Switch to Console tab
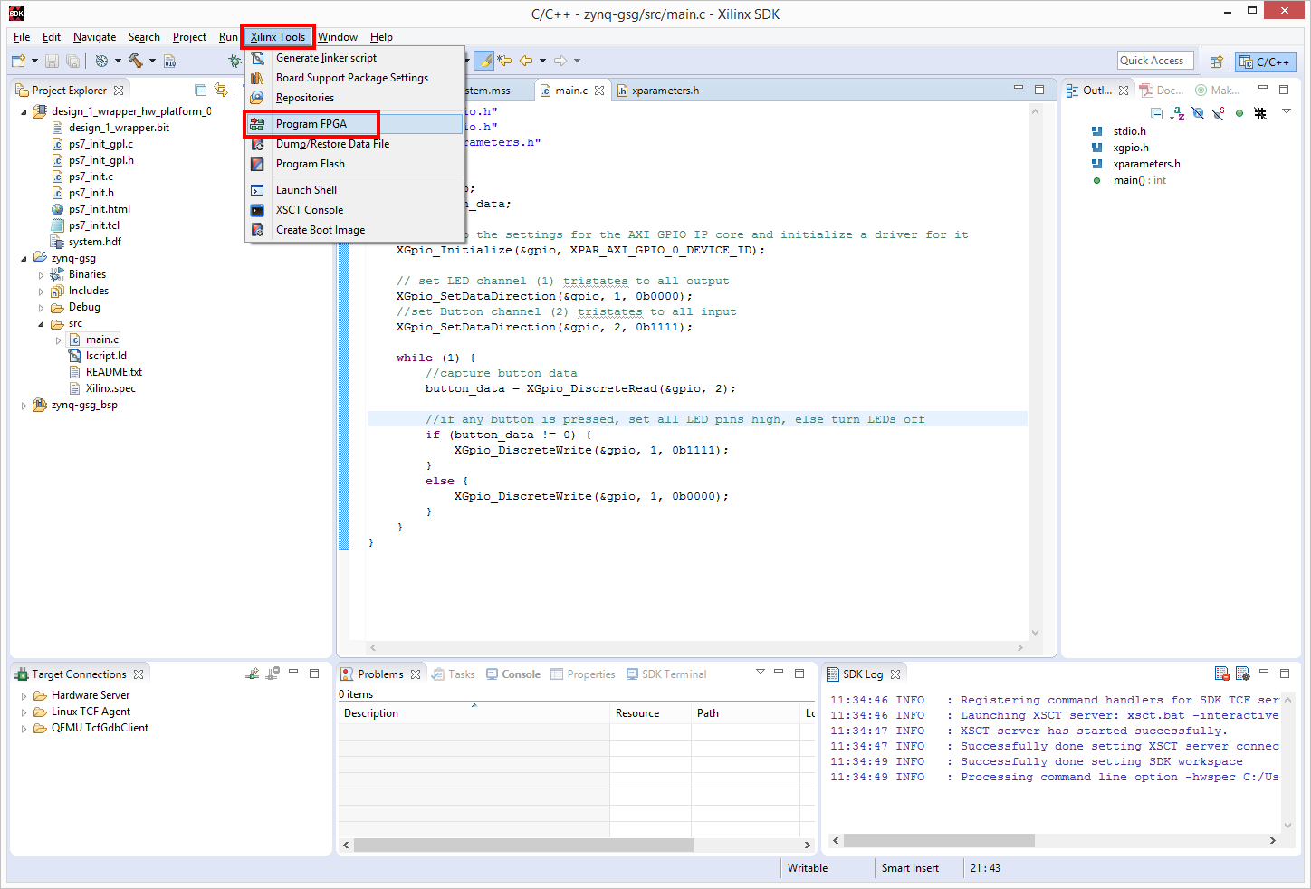The width and height of the screenshot is (1311, 889). point(513,674)
